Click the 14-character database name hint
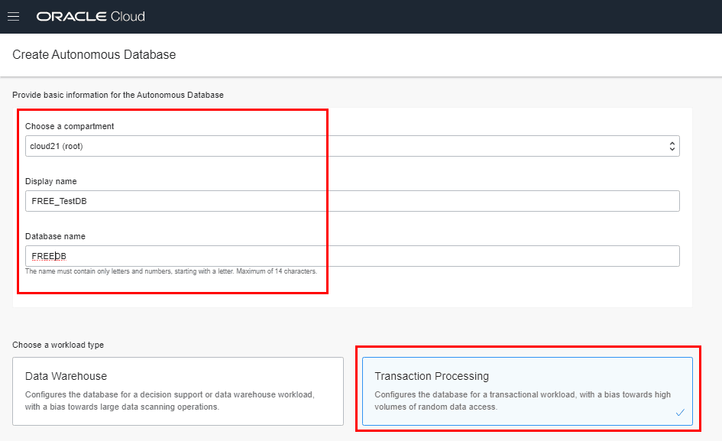722x441 pixels. click(171, 271)
